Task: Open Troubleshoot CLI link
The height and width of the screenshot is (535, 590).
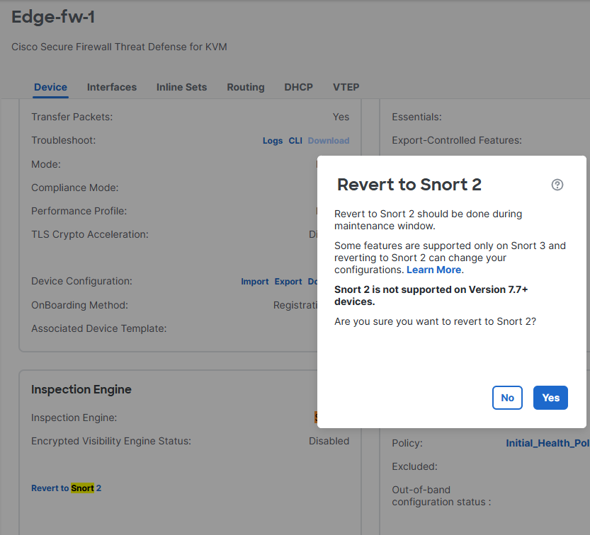Action: pyautogui.click(x=295, y=141)
